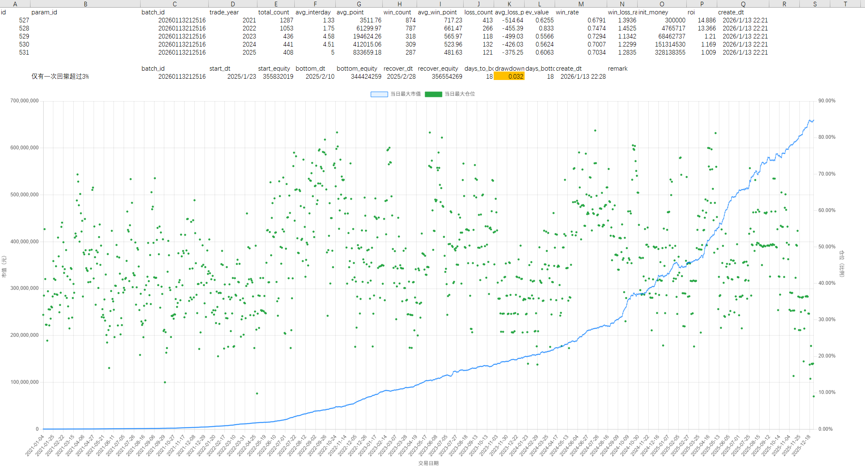Click the light blue 当日最大市值 legend swatch
The height and width of the screenshot is (468, 865).
click(x=379, y=94)
